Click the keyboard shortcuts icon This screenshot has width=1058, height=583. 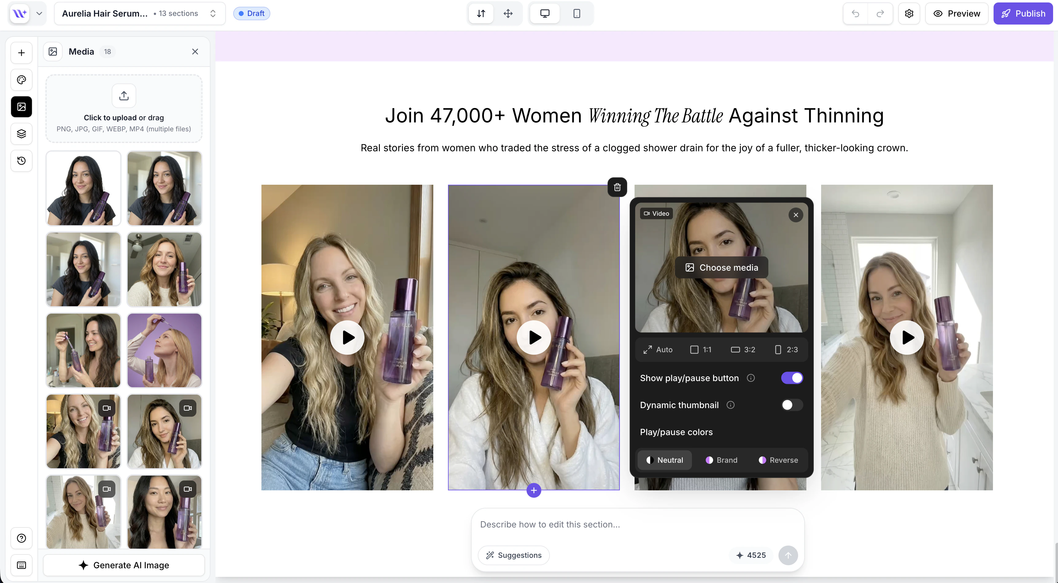pos(21,565)
